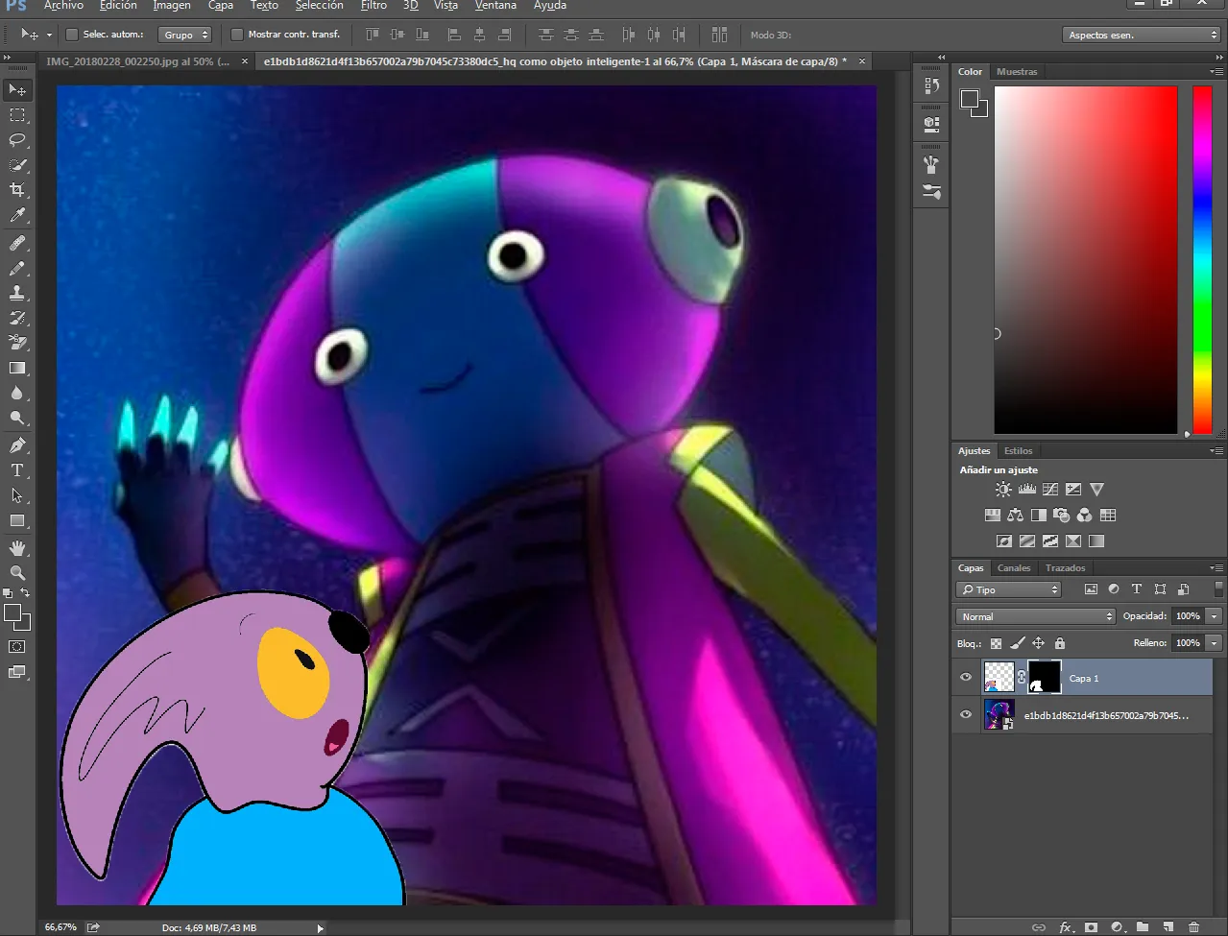Hide the Capa 1 layer

(966, 678)
